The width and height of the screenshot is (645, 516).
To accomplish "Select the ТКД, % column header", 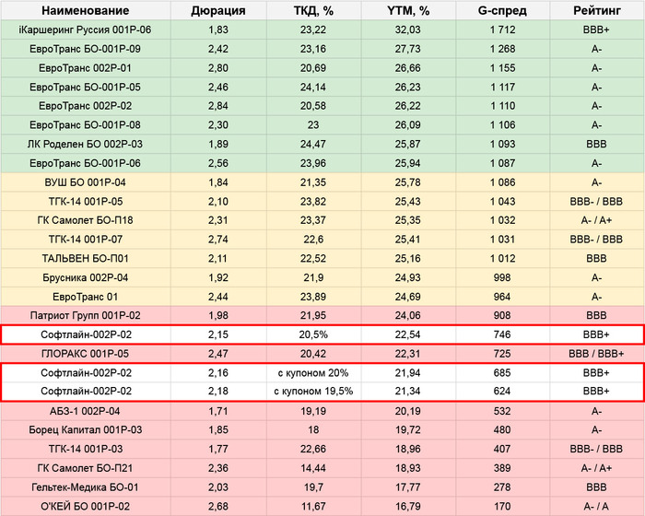I will (313, 11).
